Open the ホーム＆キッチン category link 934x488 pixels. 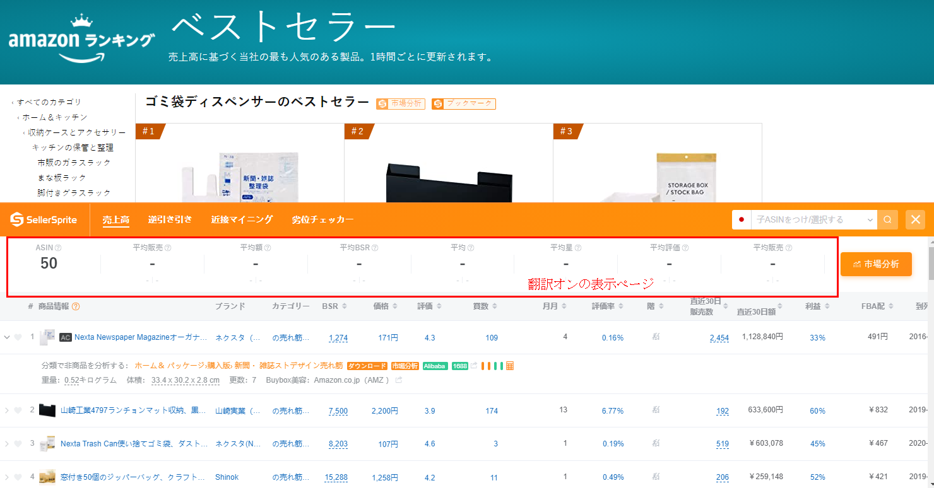[x=55, y=117]
